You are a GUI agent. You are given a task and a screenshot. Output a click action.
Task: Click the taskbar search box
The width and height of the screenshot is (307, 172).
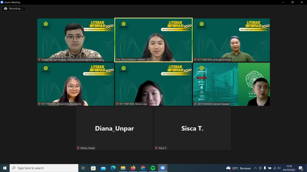click(x=44, y=168)
